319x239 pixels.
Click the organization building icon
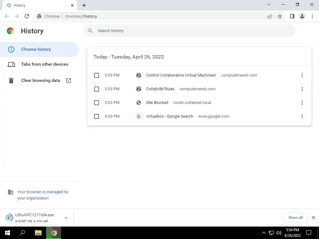[11, 192]
